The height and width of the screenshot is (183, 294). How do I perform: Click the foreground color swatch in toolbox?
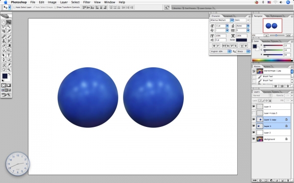pyautogui.click(x=5, y=76)
